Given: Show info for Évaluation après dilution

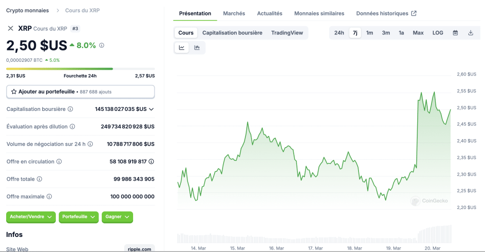Looking at the screenshot, I should click(72, 126).
